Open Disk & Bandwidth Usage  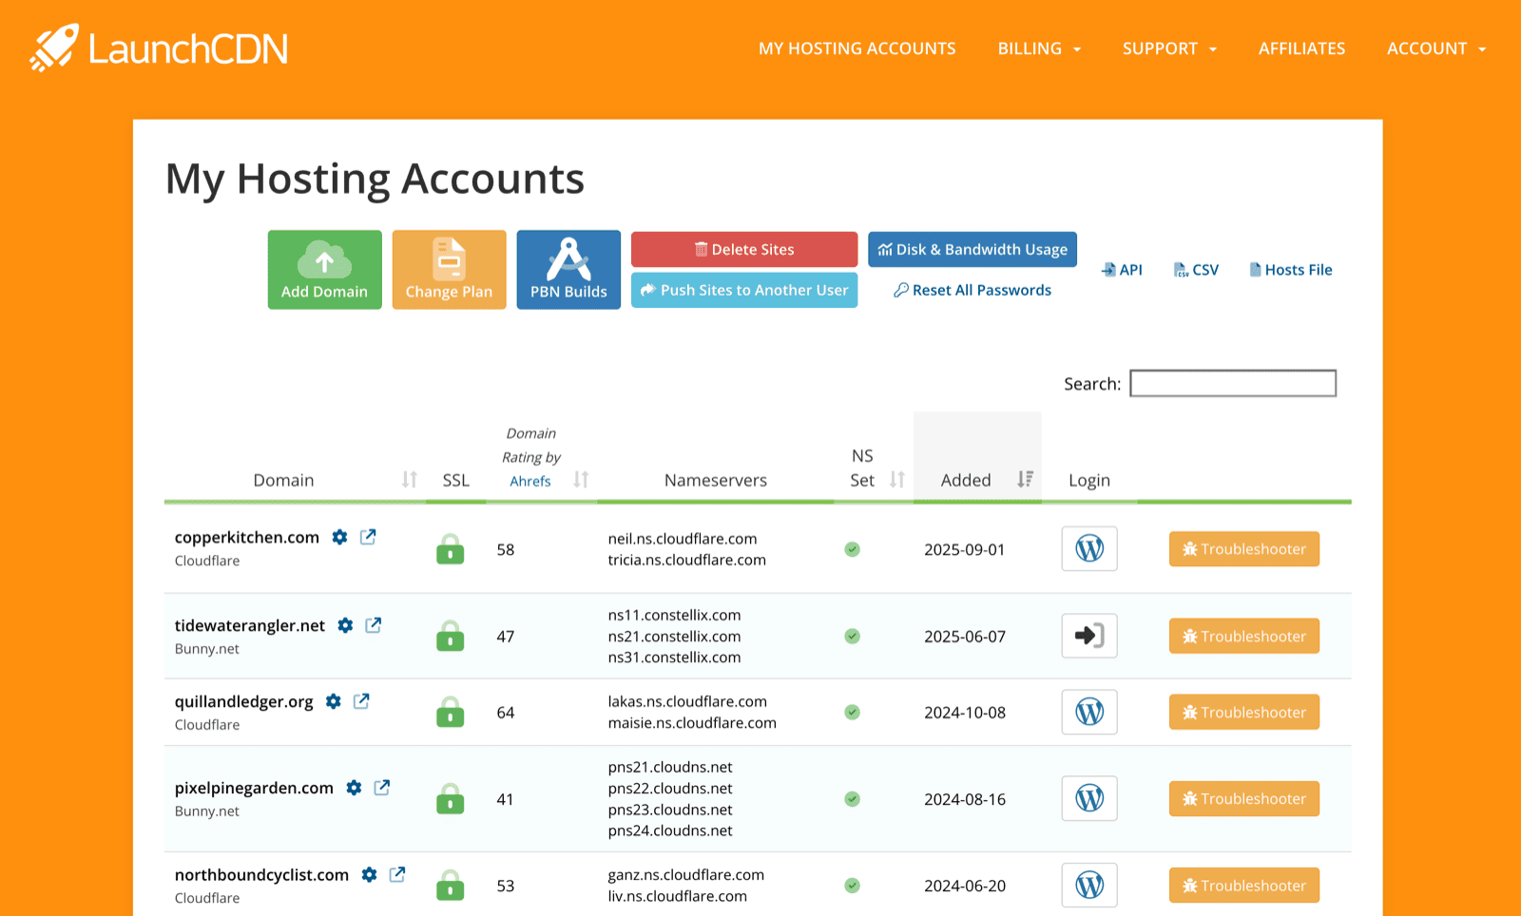[972, 249]
